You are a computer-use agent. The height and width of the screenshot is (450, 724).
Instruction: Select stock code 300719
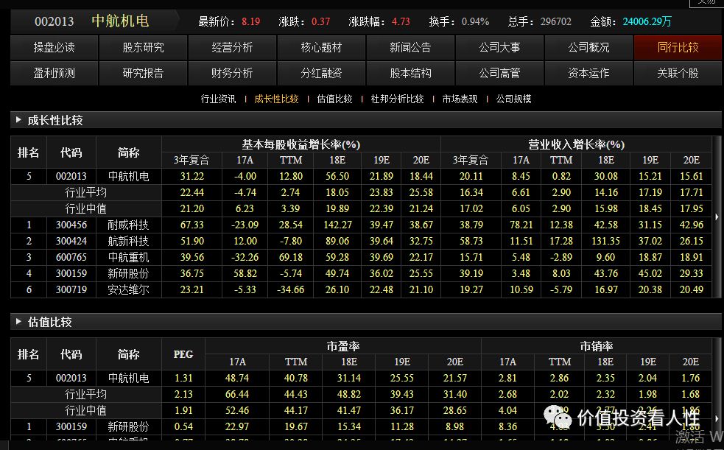pos(71,289)
